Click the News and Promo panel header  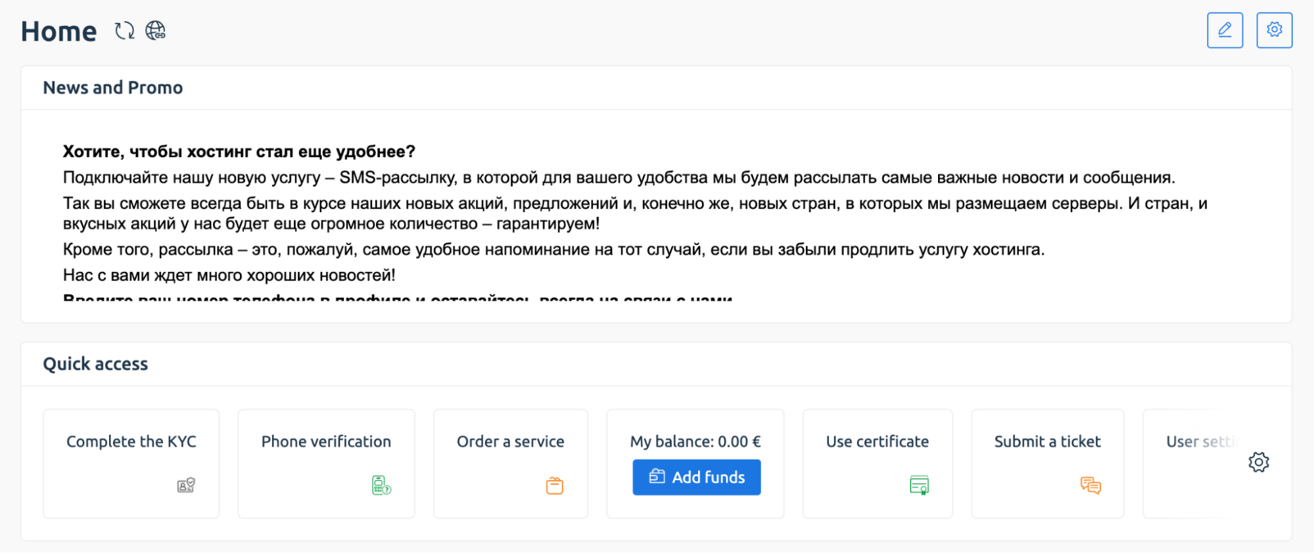pyautogui.click(x=656, y=88)
